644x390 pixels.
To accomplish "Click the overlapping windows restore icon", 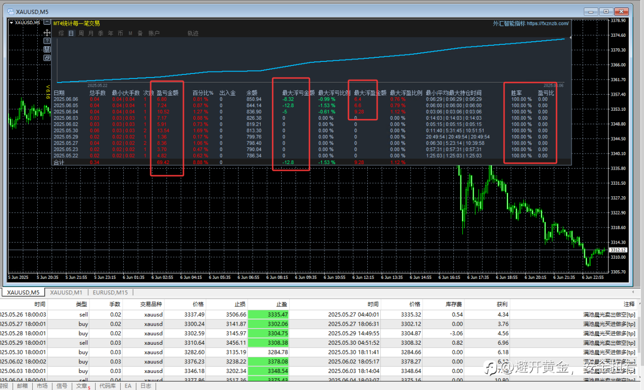I will tap(47, 58).
